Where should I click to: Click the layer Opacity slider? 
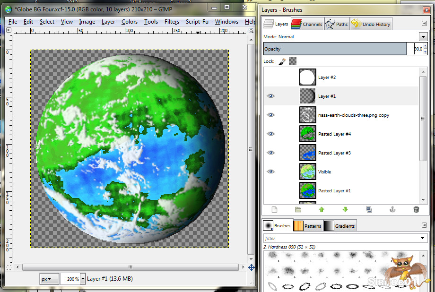pos(335,49)
